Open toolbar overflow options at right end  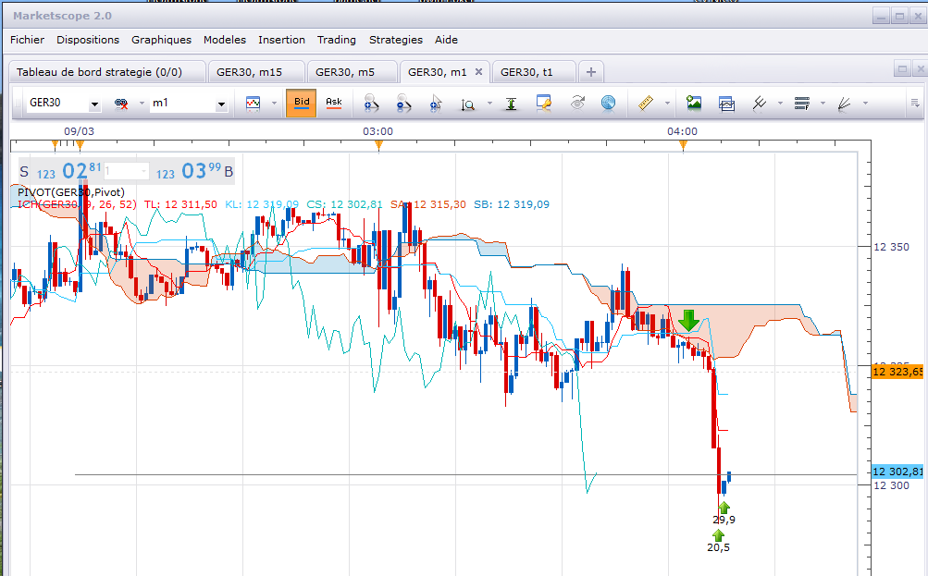915,104
